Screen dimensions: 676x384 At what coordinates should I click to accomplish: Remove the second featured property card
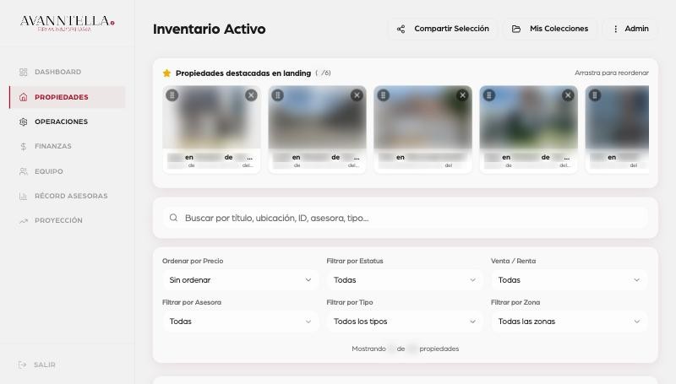click(x=357, y=95)
